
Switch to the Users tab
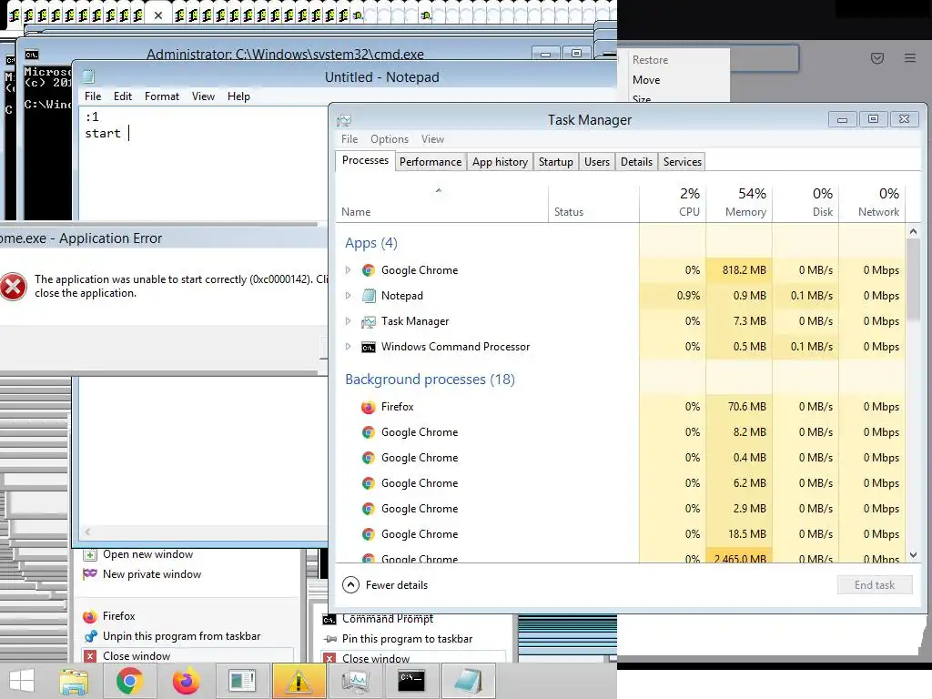[597, 162]
